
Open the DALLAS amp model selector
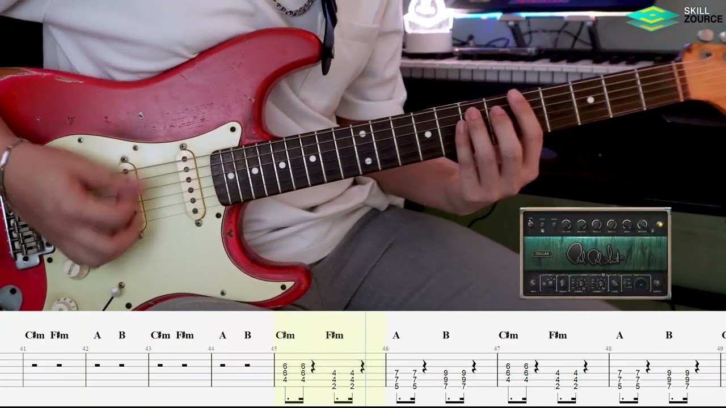[x=542, y=253]
